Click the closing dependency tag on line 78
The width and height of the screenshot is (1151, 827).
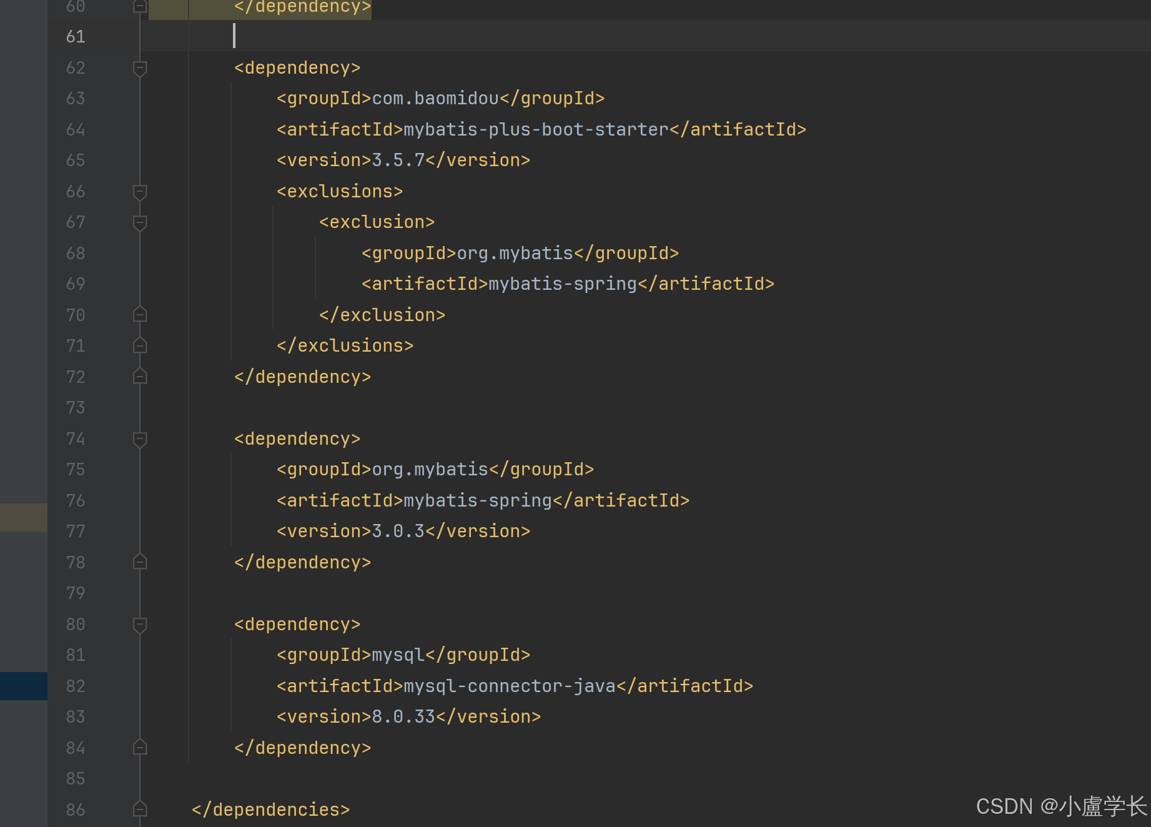pyautogui.click(x=303, y=563)
